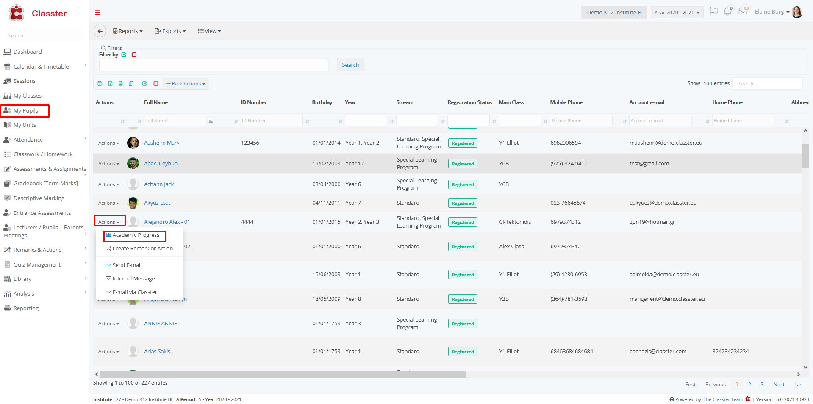Export the table to CSV
Viewport: 813px width, 404px height.
(x=120, y=84)
